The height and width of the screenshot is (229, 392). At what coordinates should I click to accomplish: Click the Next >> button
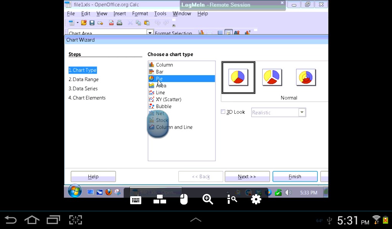(x=247, y=176)
